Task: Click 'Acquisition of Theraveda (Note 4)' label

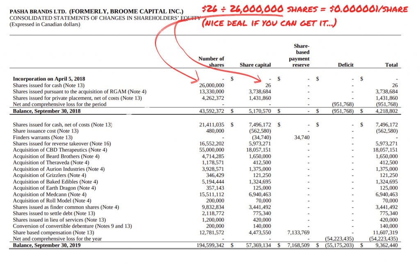Action: tap(51, 162)
